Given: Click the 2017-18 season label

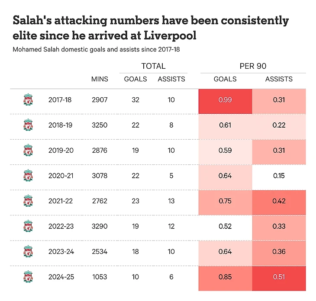Looking at the screenshot, I should (x=60, y=99).
